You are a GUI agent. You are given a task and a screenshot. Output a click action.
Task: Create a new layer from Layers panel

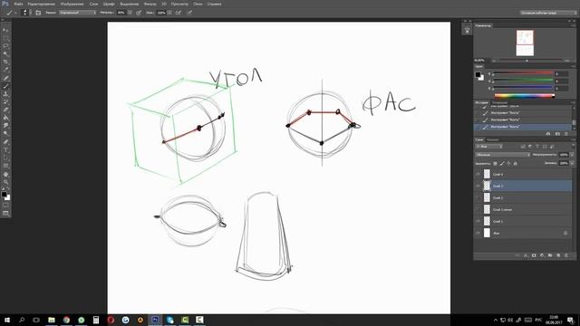[x=558, y=255]
